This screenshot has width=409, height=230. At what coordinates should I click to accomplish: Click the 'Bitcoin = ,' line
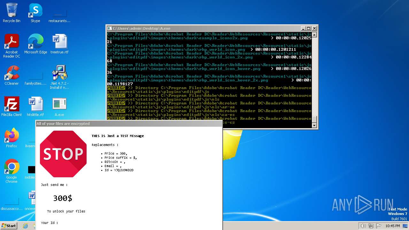pos(115,162)
